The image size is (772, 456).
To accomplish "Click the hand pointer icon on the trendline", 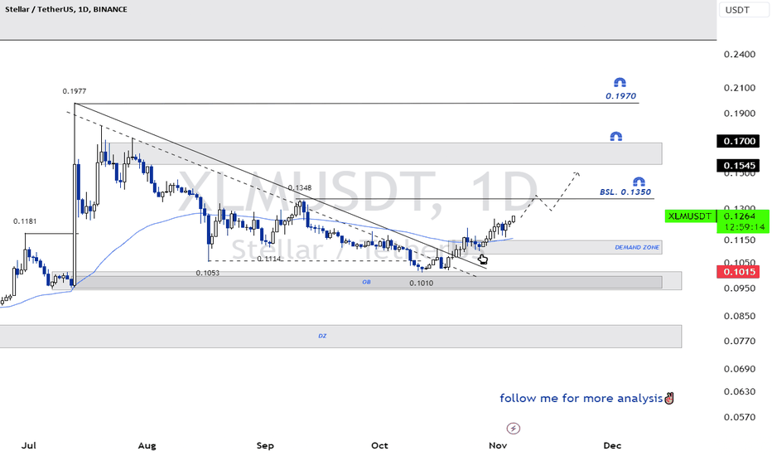I will coord(482,260).
